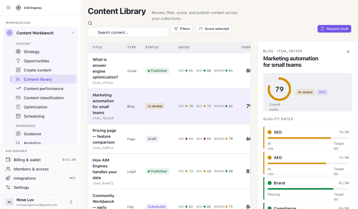
Task: Click the GATES column header
Action: 184,47
